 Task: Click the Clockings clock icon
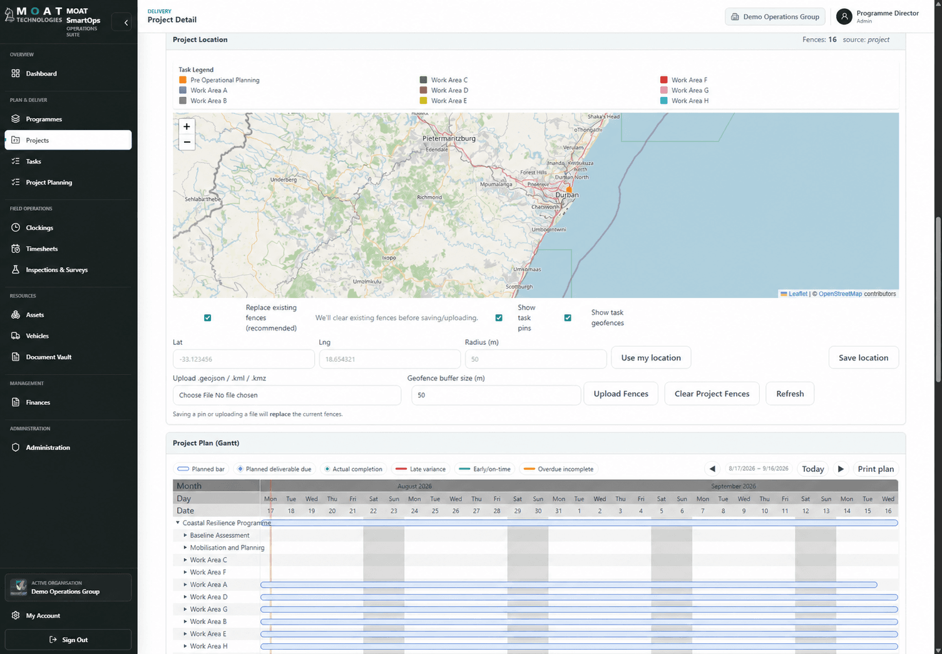tap(16, 228)
